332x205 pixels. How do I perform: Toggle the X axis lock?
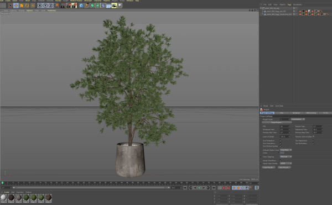(40, 6)
